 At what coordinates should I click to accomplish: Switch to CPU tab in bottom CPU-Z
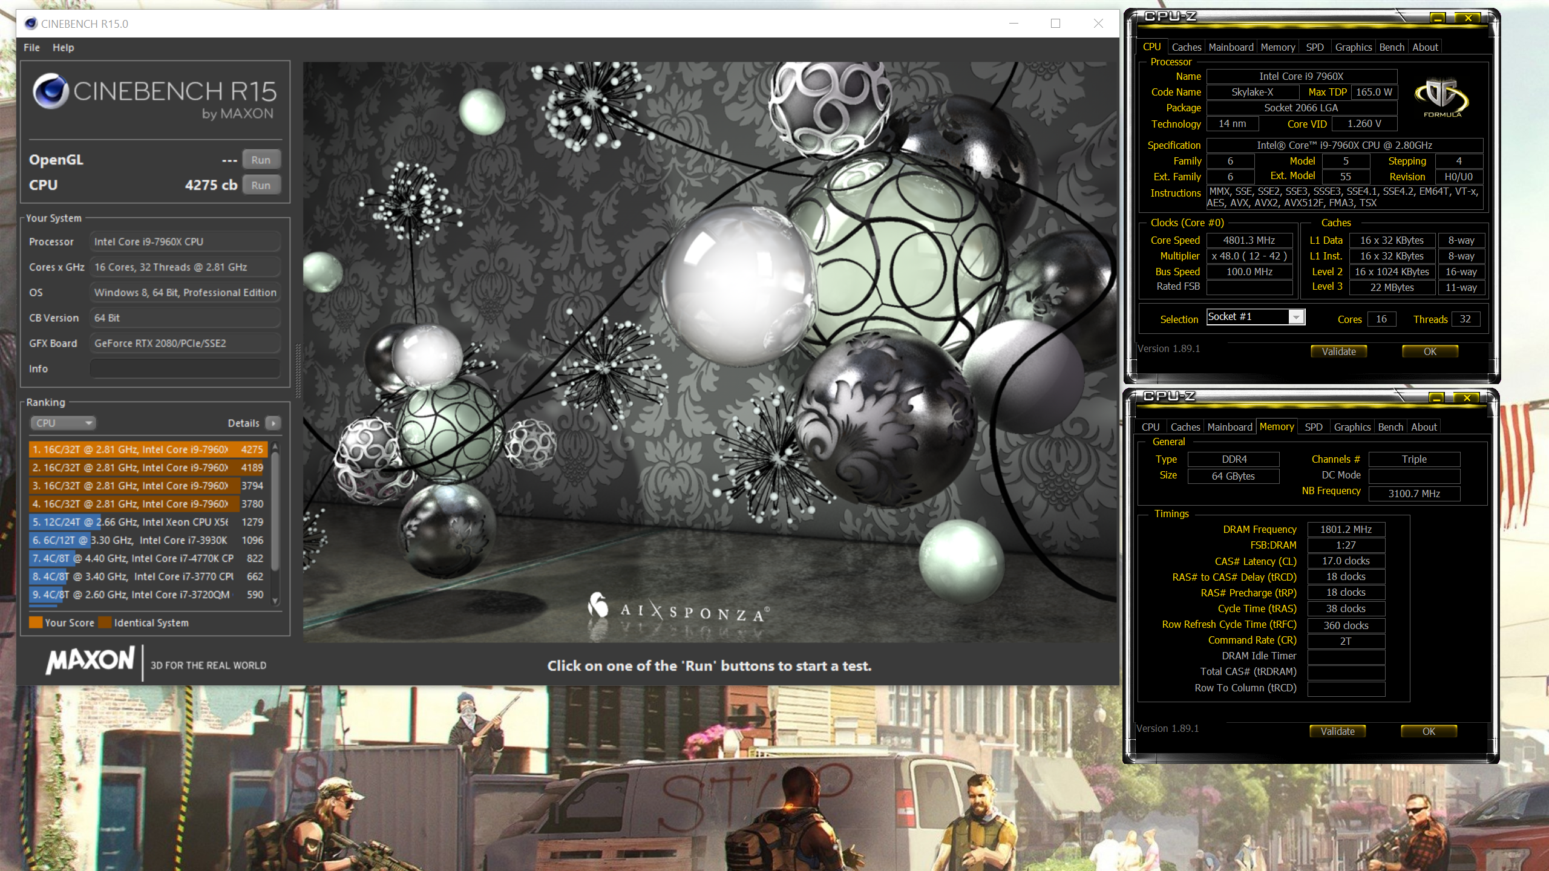pos(1150,427)
